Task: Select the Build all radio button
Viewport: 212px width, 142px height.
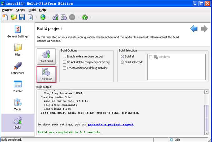Action: tap(122, 56)
